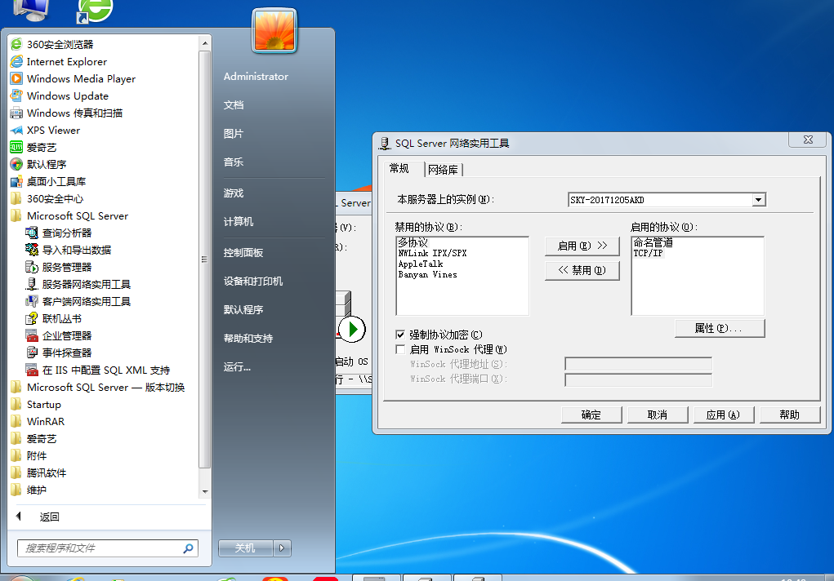The height and width of the screenshot is (581, 834).
Task: Click the green start arrow in the Service Manager window
Action: (352, 330)
